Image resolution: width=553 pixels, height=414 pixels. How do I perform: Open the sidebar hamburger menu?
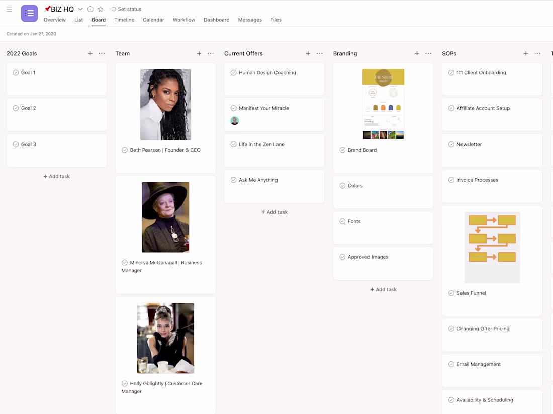pos(9,9)
